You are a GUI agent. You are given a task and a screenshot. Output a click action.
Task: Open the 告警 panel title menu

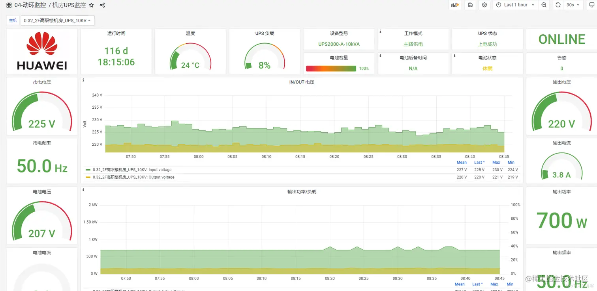tap(561, 57)
